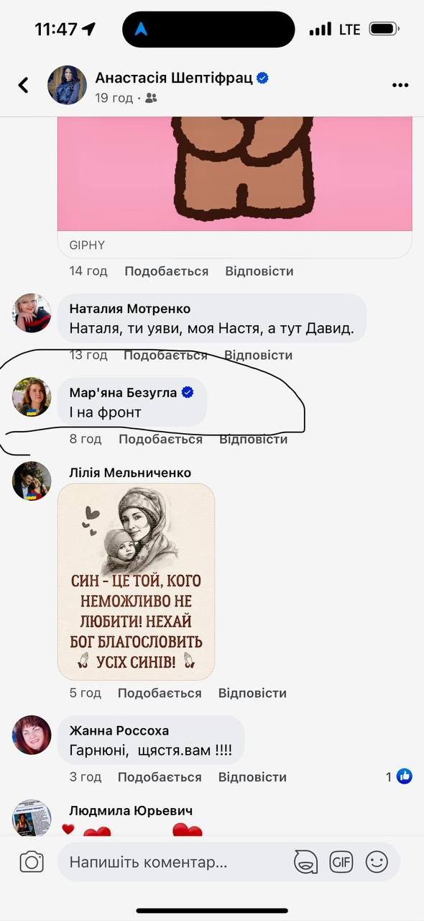
Task: Open the emoji smiley picker
Action: [x=377, y=861]
